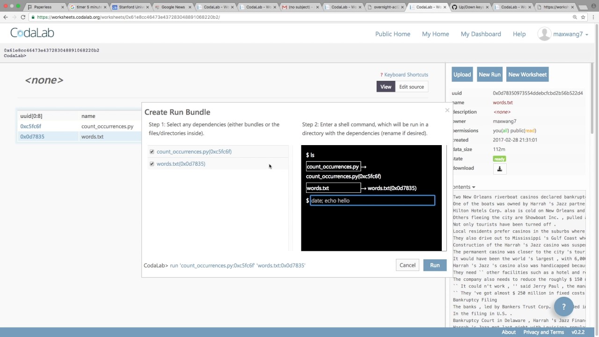Uncheck words.txt dependency checkbox

(x=152, y=164)
